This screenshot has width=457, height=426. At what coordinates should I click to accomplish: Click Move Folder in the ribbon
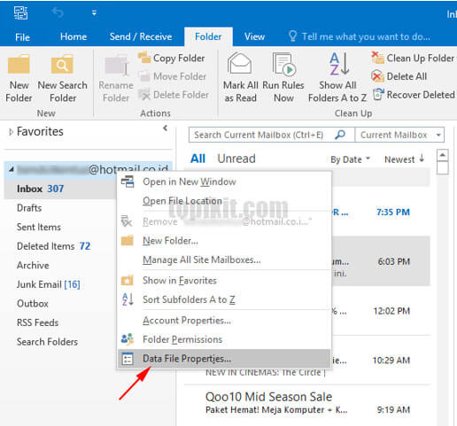173,76
